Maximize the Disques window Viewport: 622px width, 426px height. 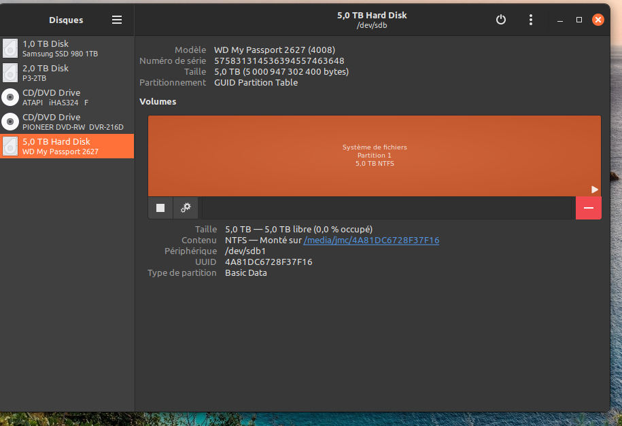579,20
